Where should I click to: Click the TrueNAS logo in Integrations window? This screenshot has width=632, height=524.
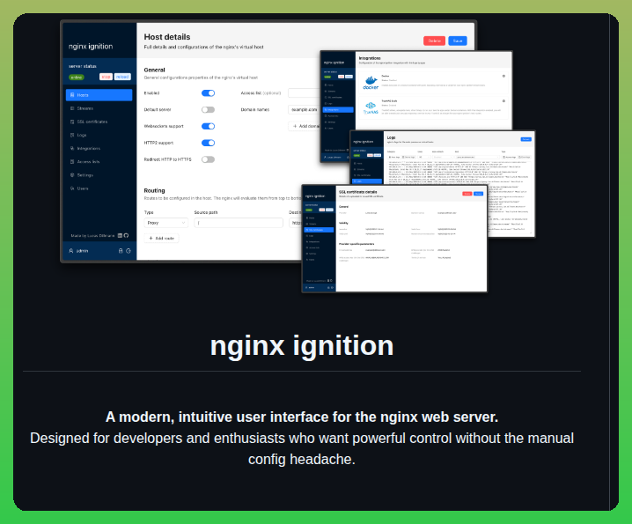pyautogui.click(x=371, y=107)
